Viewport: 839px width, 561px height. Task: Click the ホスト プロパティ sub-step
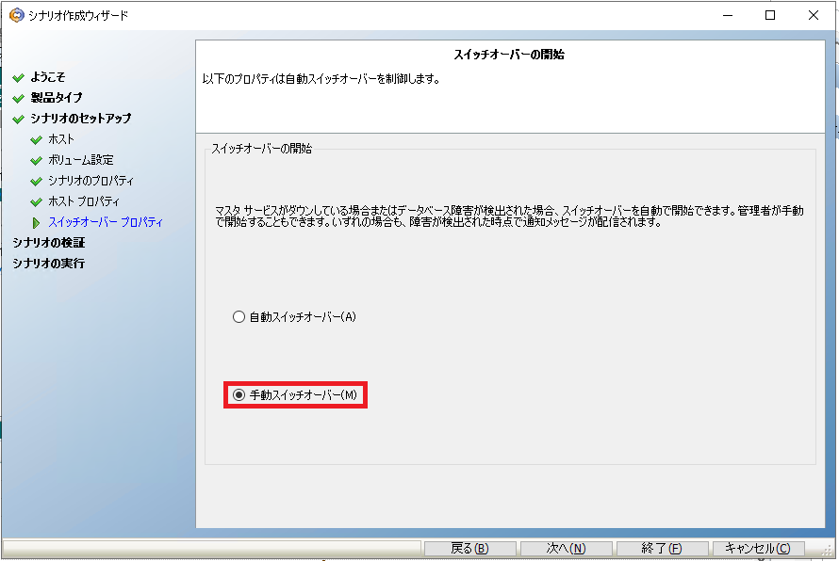click(x=84, y=201)
